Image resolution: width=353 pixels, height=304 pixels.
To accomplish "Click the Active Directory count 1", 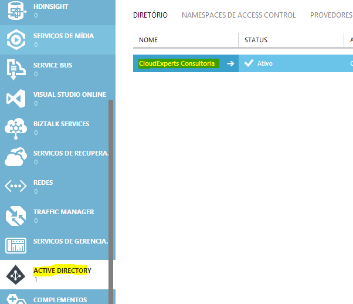I will click(x=36, y=279).
